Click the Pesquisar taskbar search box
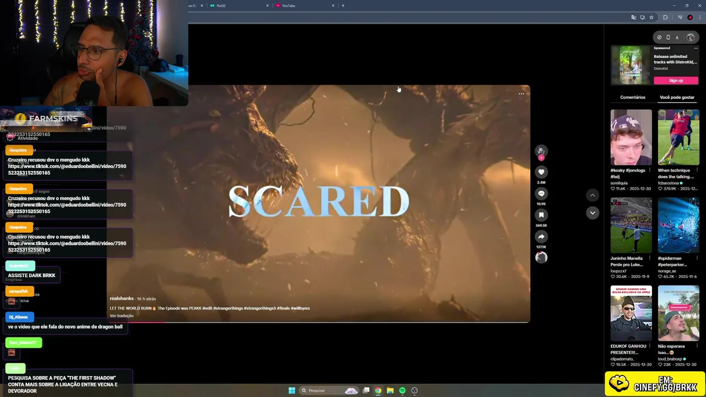Viewport: 706px width, 397px height. tap(328, 390)
